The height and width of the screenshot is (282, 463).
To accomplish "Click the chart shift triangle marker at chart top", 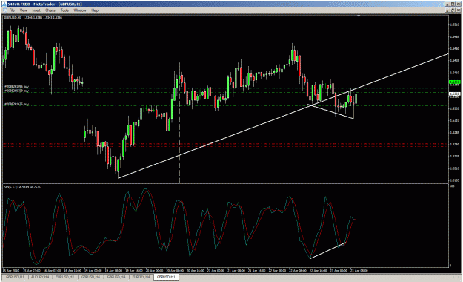I will click(359, 16).
